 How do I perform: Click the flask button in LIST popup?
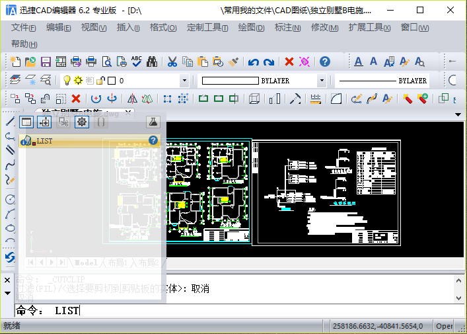point(153,122)
